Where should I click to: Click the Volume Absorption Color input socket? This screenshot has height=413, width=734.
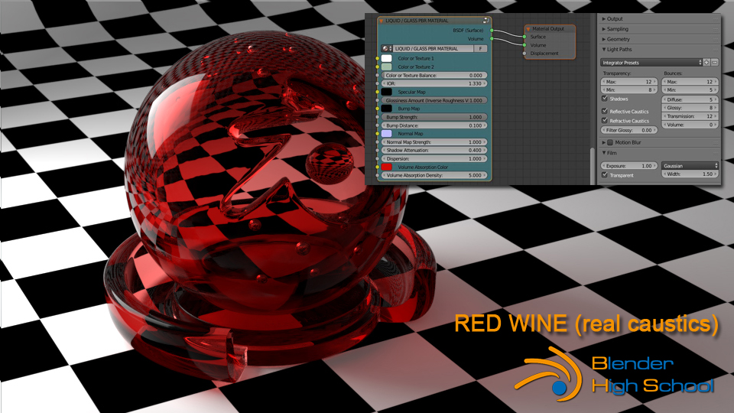[x=377, y=167]
